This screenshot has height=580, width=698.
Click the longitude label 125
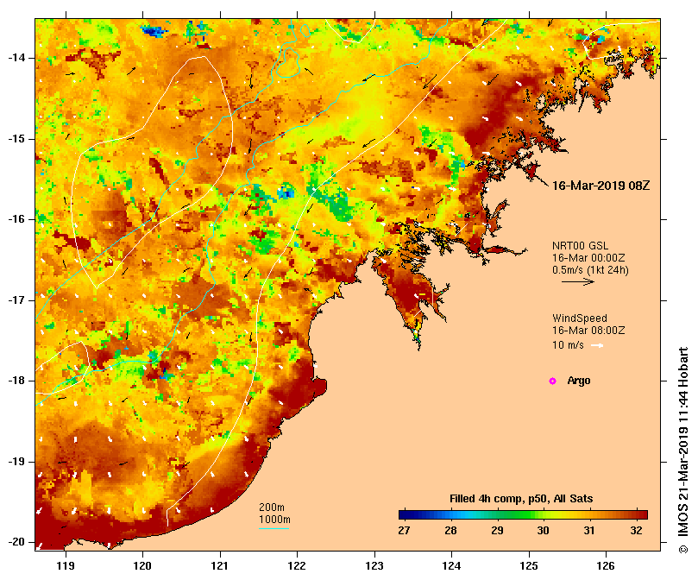point(529,566)
